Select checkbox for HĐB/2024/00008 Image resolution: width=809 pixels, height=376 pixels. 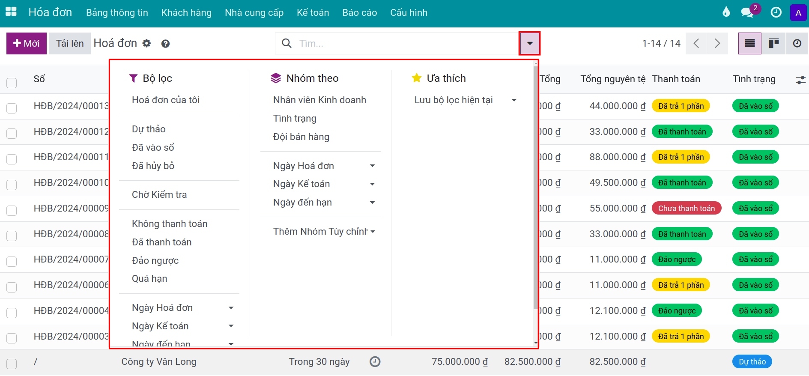click(12, 236)
